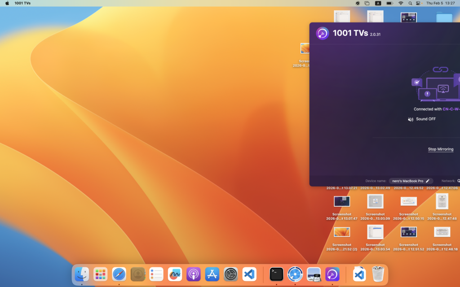Click the Stop Mirroring link
Viewport: 460px width, 287px height.
(440, 149)
